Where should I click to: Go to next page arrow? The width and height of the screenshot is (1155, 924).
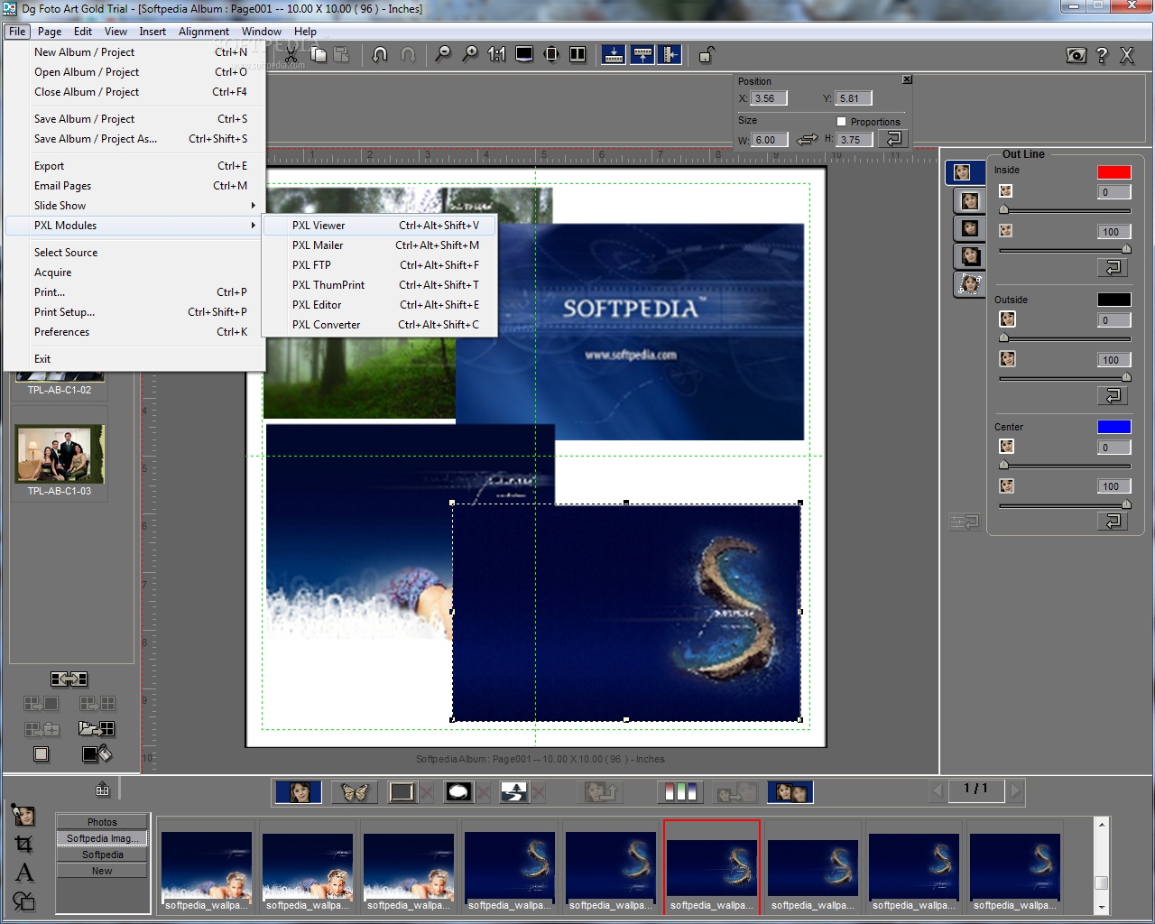1016,791
